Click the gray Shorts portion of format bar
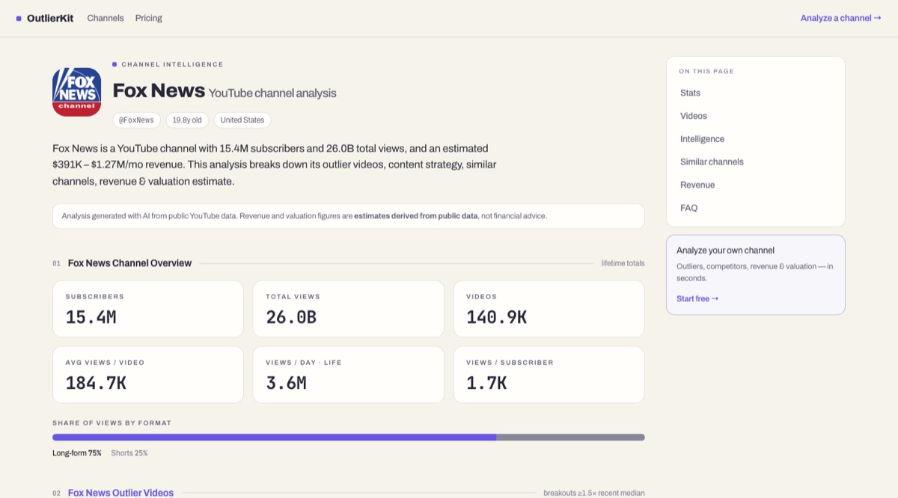The height and width of the screenshot is (498, 898). tap(570, 437)
